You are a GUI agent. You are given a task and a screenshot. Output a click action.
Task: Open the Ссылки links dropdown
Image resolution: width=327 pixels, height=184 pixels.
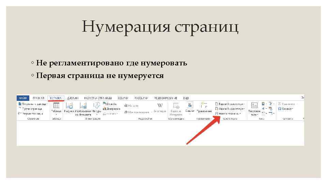190,109
